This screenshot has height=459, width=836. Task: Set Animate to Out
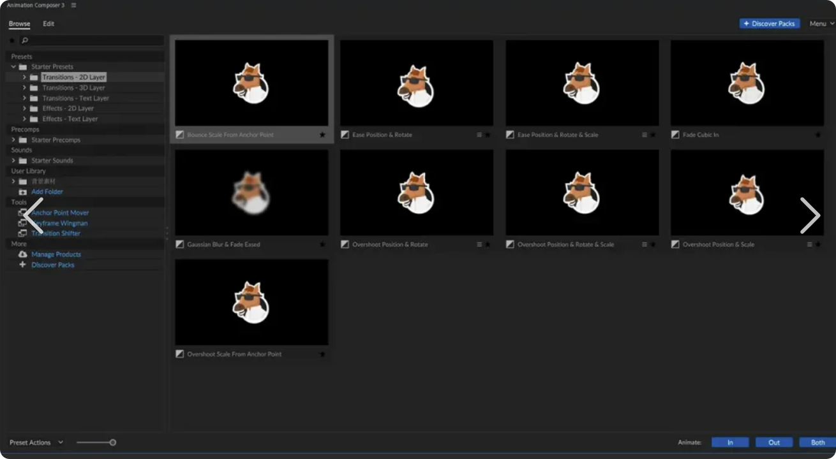tap(774, 442)
